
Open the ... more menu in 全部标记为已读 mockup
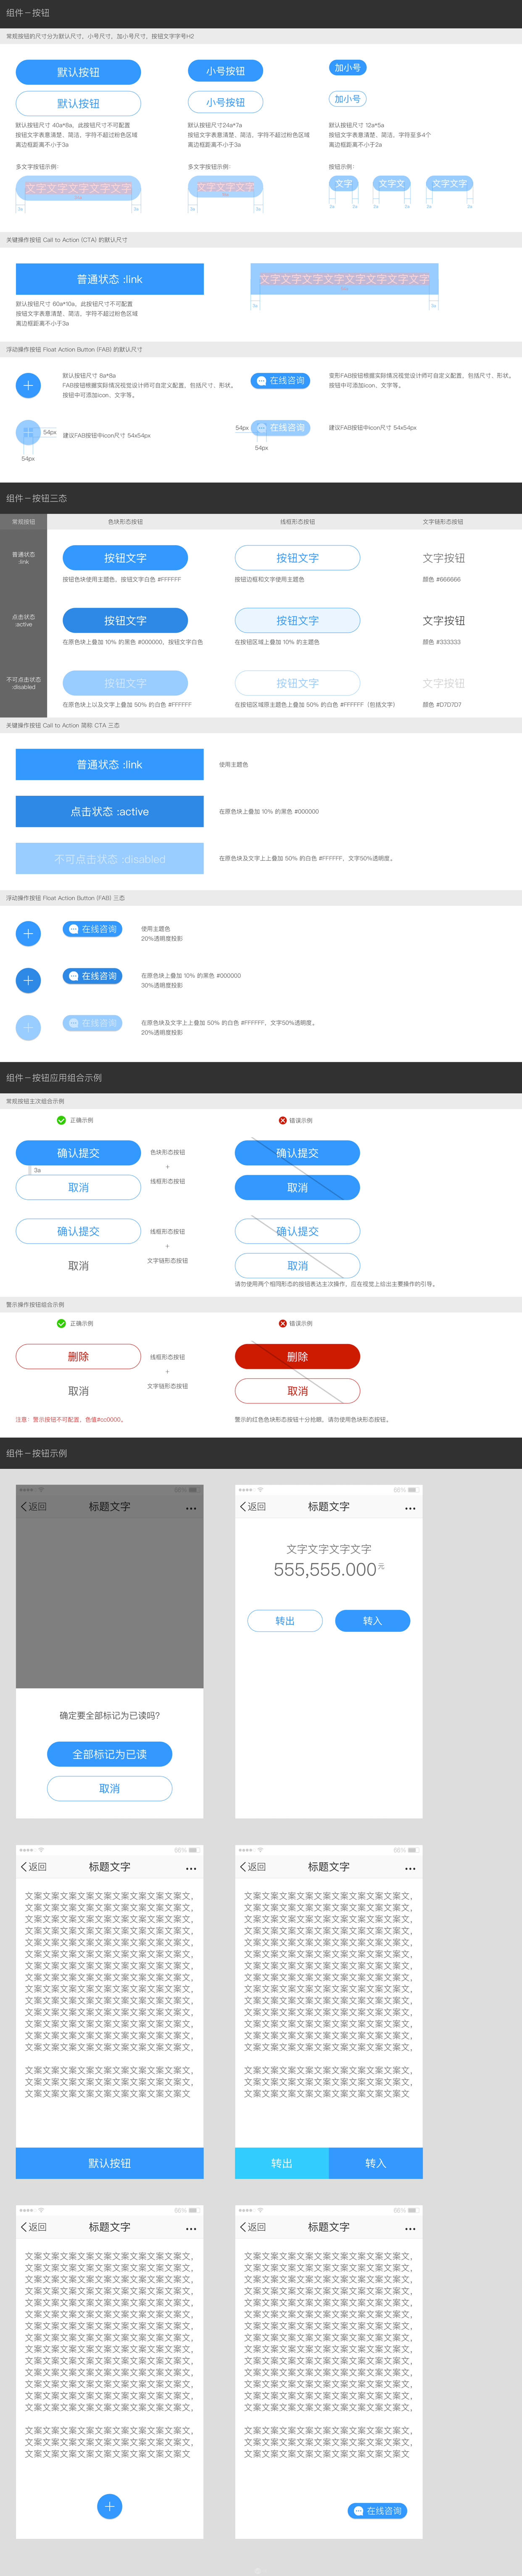(191, 1509)
